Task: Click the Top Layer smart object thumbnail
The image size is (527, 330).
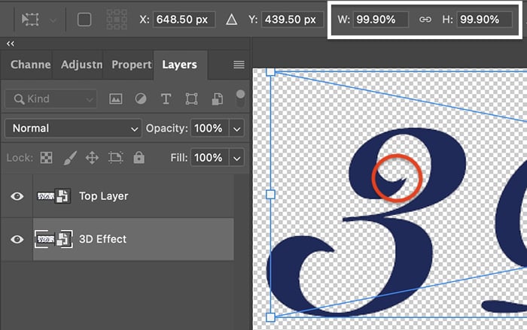Action: [x=53, y=196]
